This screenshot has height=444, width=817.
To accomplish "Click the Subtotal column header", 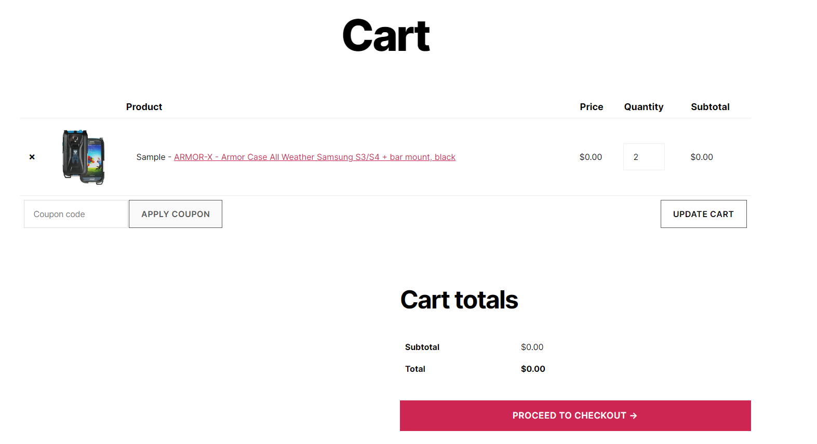I will click(x=710, y=107).
